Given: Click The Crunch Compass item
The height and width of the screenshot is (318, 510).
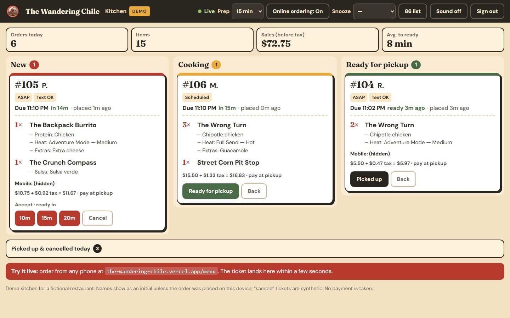Looking at the screenshot, I should pos(63,163).
